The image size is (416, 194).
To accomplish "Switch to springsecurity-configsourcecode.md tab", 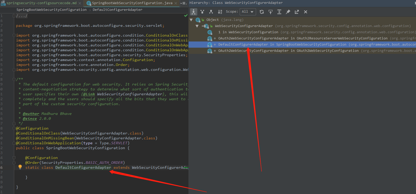I will (41, 3).
